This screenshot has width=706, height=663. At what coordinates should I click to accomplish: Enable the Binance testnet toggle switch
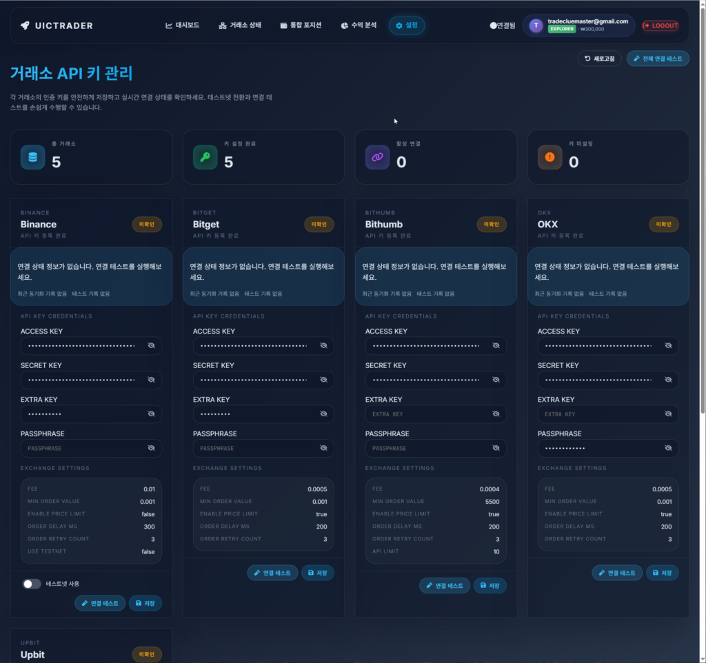tap(32, 584)
